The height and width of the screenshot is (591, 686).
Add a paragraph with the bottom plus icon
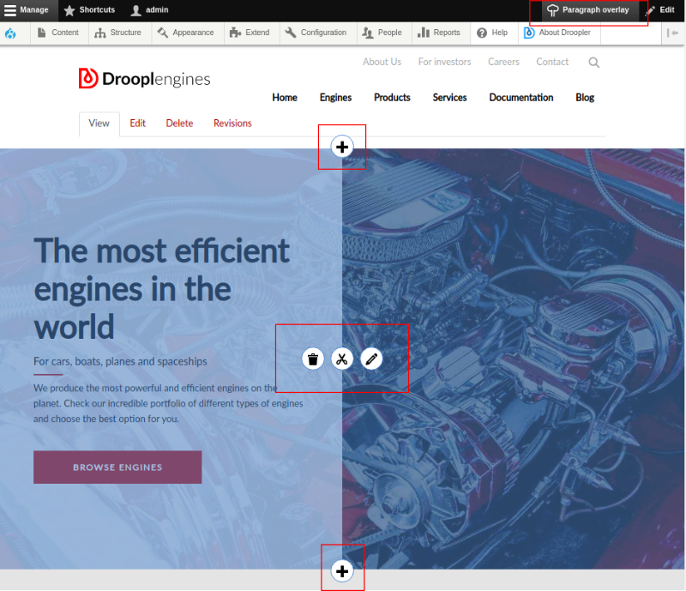pyautogui.click(x=342, y=570)
